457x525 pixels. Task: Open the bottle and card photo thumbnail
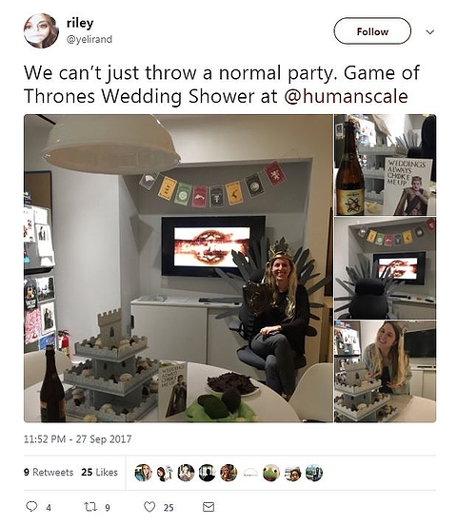[386, 165]
